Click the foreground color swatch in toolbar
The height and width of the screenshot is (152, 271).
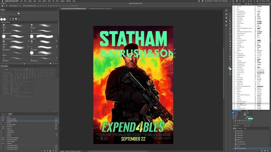(x=230, y=68)
